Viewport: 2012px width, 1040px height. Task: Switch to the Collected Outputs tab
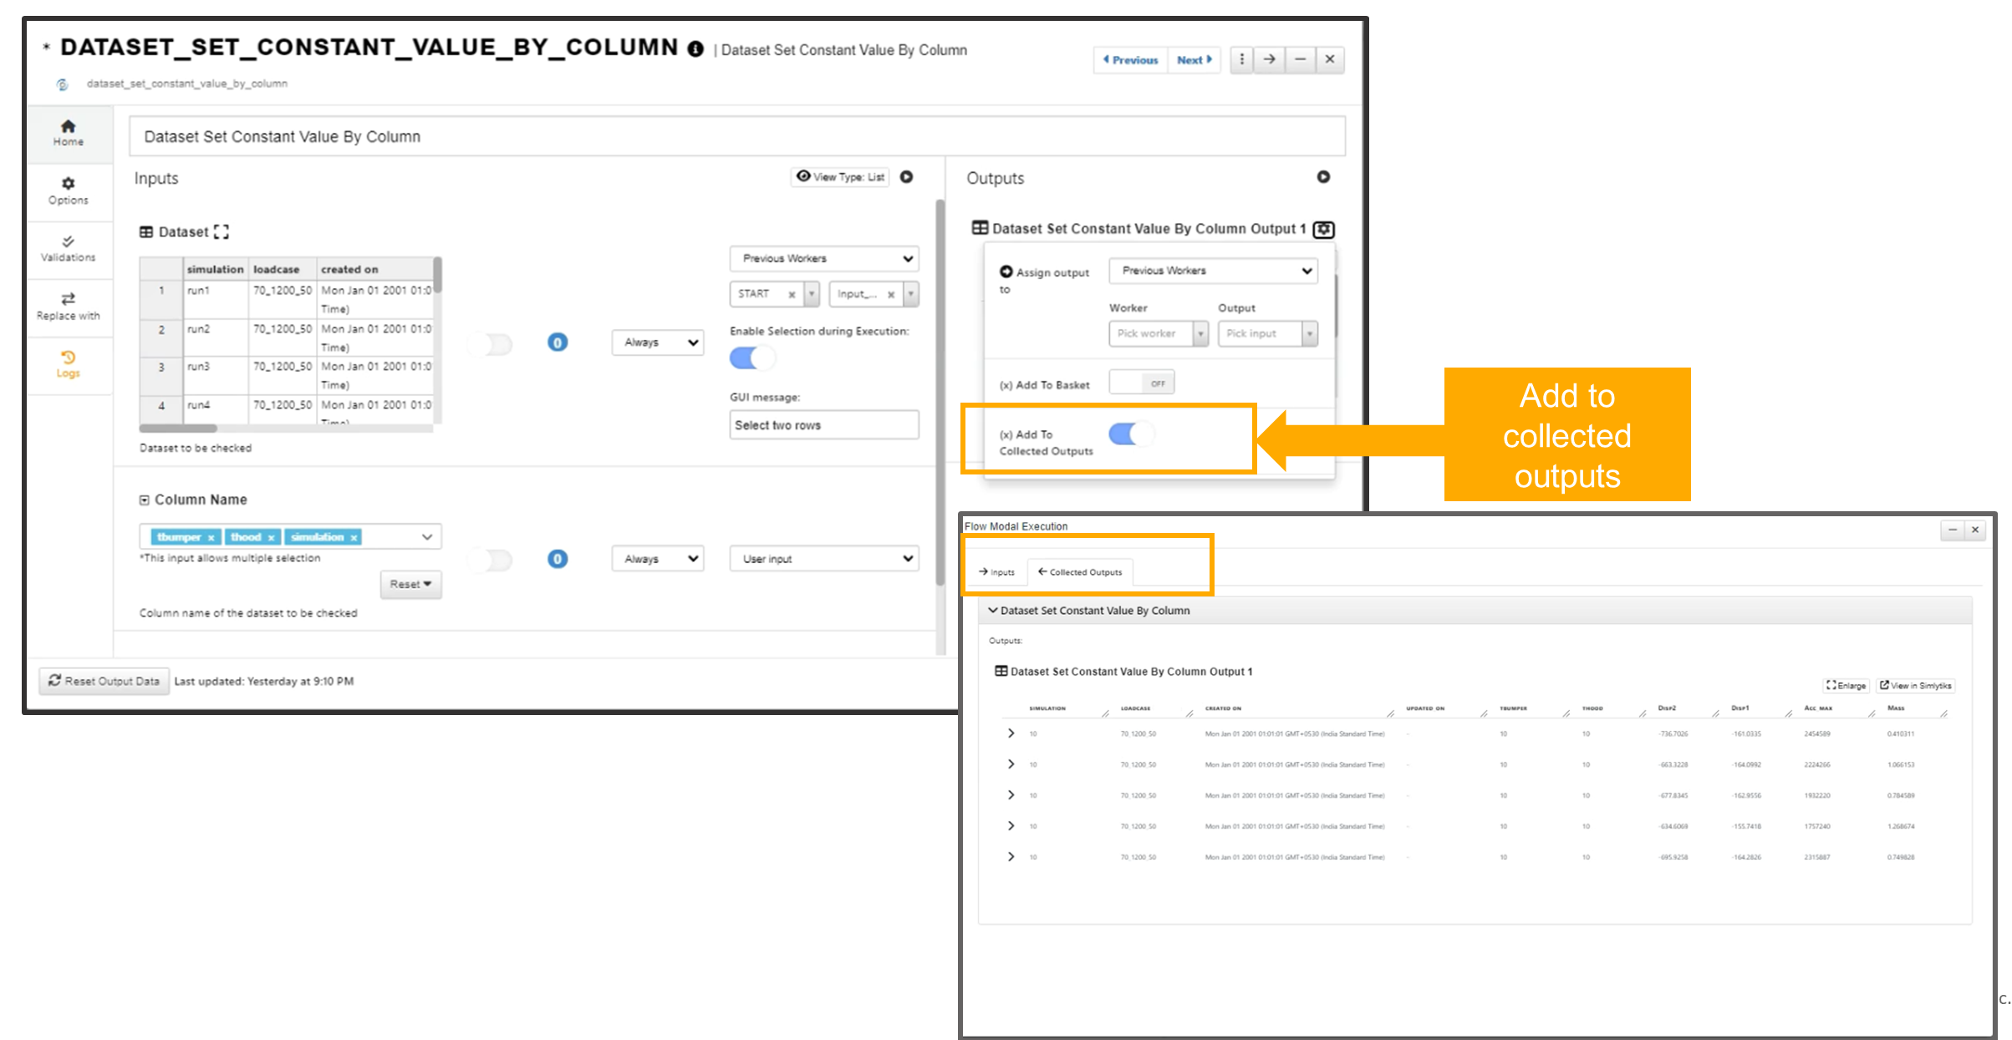click(1079, 571)
